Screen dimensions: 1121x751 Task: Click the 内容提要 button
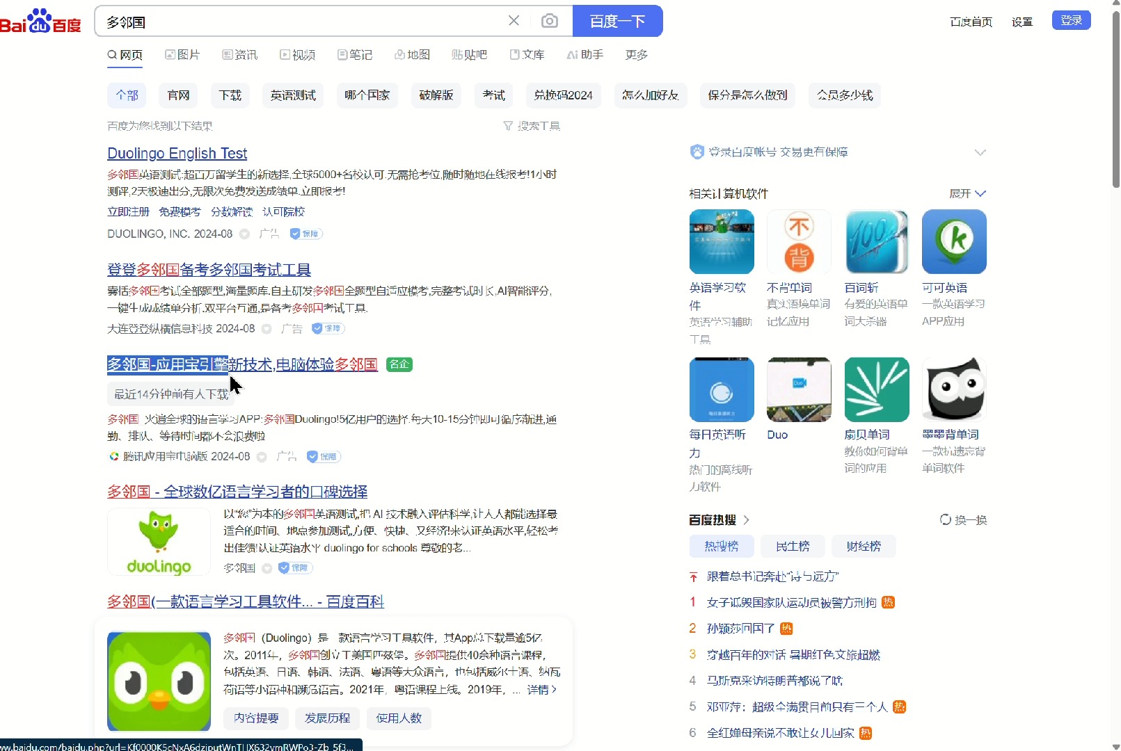[256, 718]
